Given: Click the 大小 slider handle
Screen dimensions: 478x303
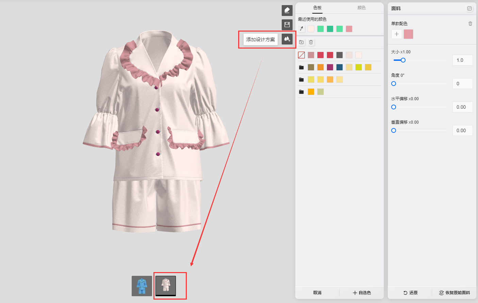Looking at the screenshot, I should pyautogui.click(x=403, y=60).
